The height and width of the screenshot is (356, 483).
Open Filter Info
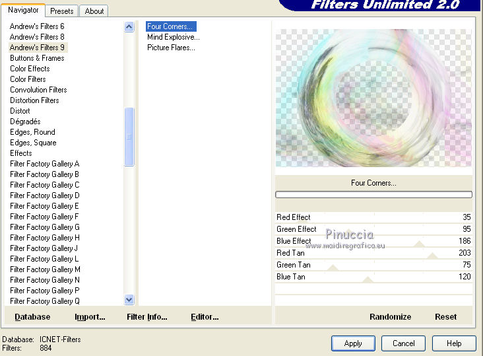(x=147, y=317)
